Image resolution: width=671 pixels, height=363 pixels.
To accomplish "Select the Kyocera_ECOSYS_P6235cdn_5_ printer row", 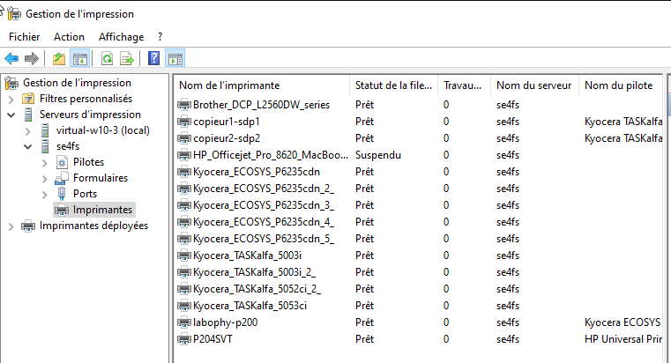I will point(420,239).
